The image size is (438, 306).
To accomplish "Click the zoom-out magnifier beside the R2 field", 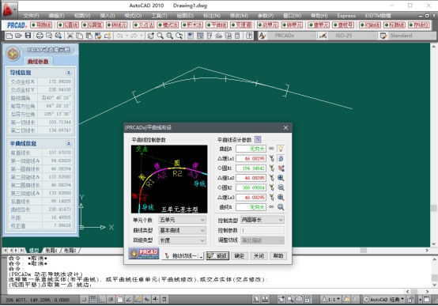I will (281, 187).
